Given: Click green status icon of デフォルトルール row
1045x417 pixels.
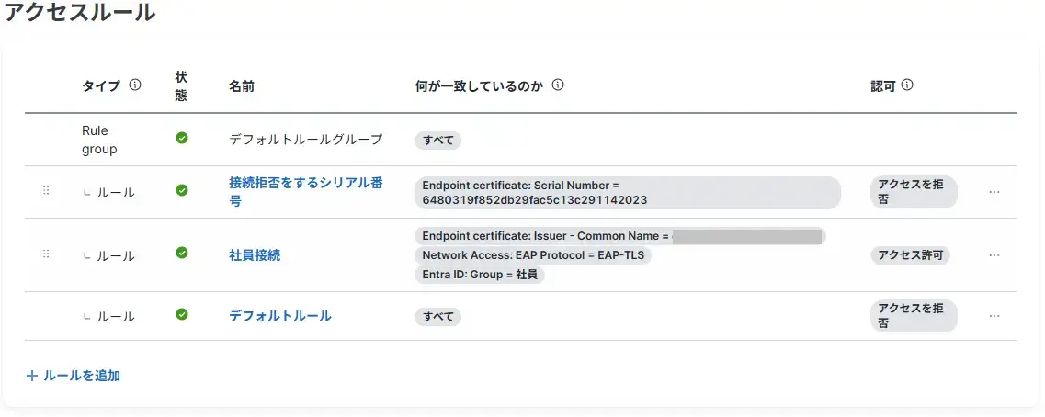Looking at the screenshot, I should click(182, 315).
